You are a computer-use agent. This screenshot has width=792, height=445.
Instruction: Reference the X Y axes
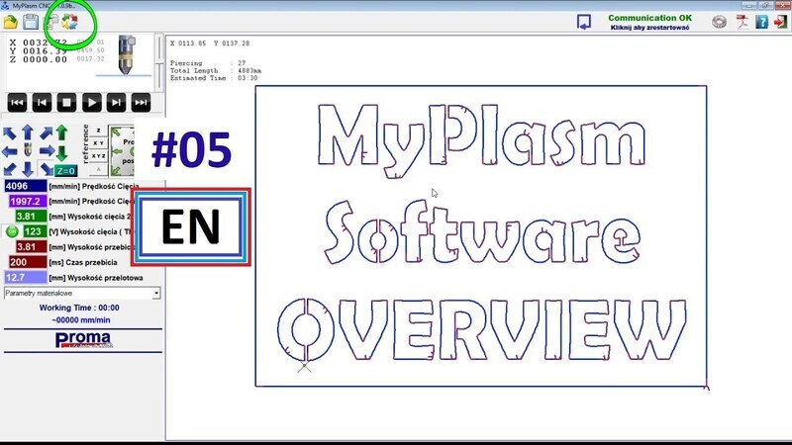98,143
